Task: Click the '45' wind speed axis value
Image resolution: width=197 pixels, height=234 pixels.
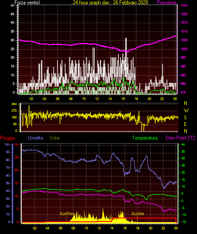Action: point(12,14)
